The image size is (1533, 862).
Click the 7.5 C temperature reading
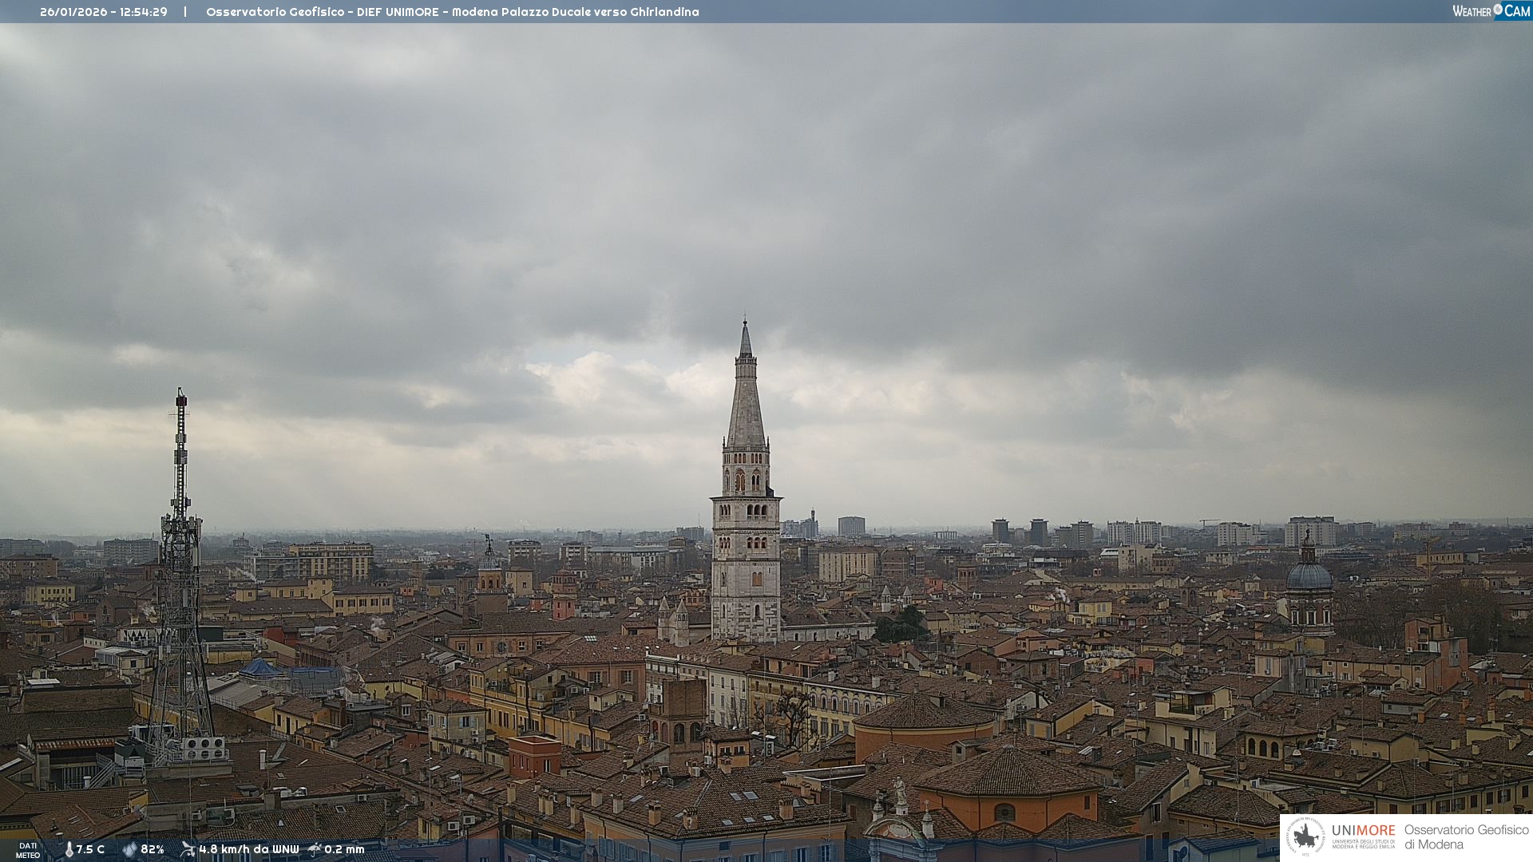pyautogui.click(x=90, y=849)
